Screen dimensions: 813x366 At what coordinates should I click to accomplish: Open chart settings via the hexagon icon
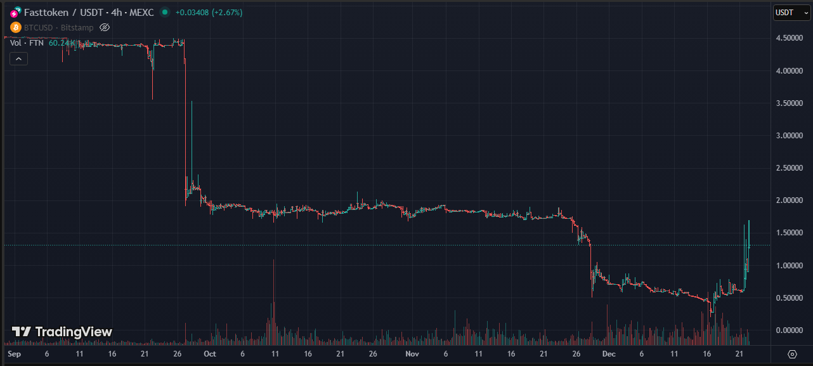coord(792,354)
